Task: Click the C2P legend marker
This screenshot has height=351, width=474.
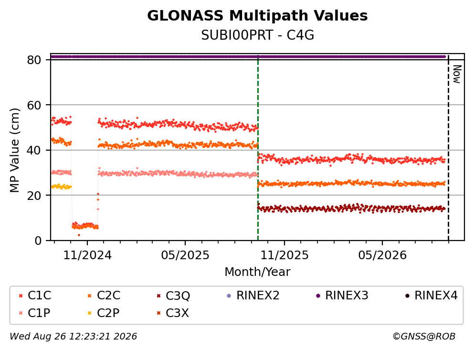Action: (x=89, y=313)
